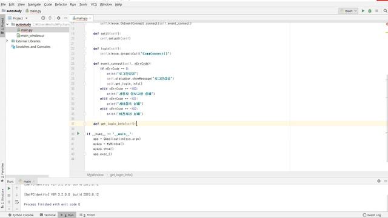Open the main run configuration dropdown
The width and height of the screenshot is (388, 218).
349,11
